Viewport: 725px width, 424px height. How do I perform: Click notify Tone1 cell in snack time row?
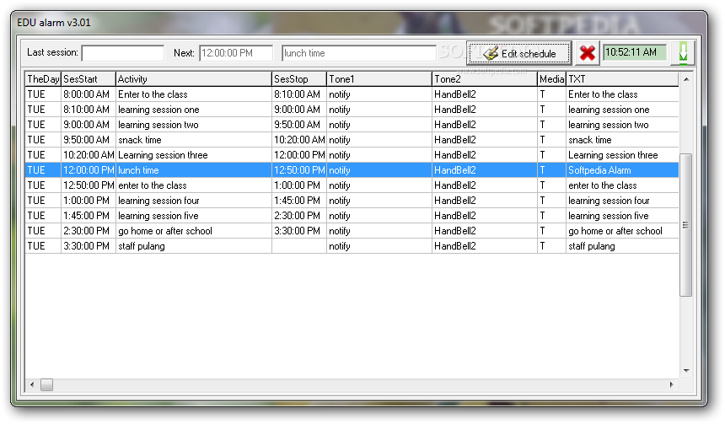pos(379,140)
